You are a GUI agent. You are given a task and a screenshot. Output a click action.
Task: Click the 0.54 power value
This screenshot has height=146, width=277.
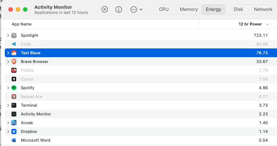(x=263, y=140)
